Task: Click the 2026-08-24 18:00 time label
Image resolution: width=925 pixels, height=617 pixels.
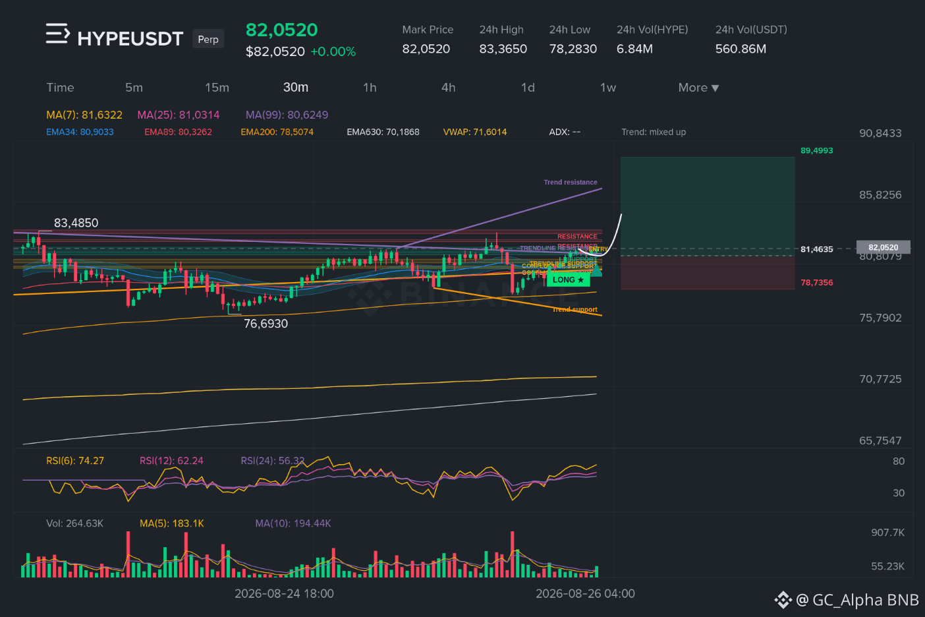Action: point(284,593)
